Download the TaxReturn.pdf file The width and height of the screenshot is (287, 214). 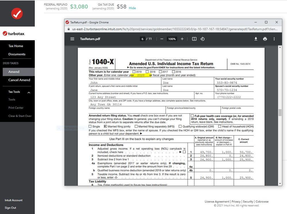pyautogui.click(x=256, y=39)
